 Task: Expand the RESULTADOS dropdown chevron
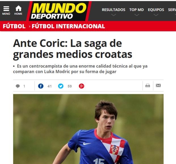114,15
